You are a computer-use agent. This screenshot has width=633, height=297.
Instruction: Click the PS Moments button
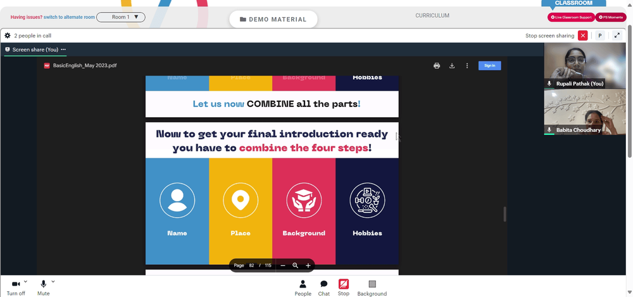click(611, 17)
